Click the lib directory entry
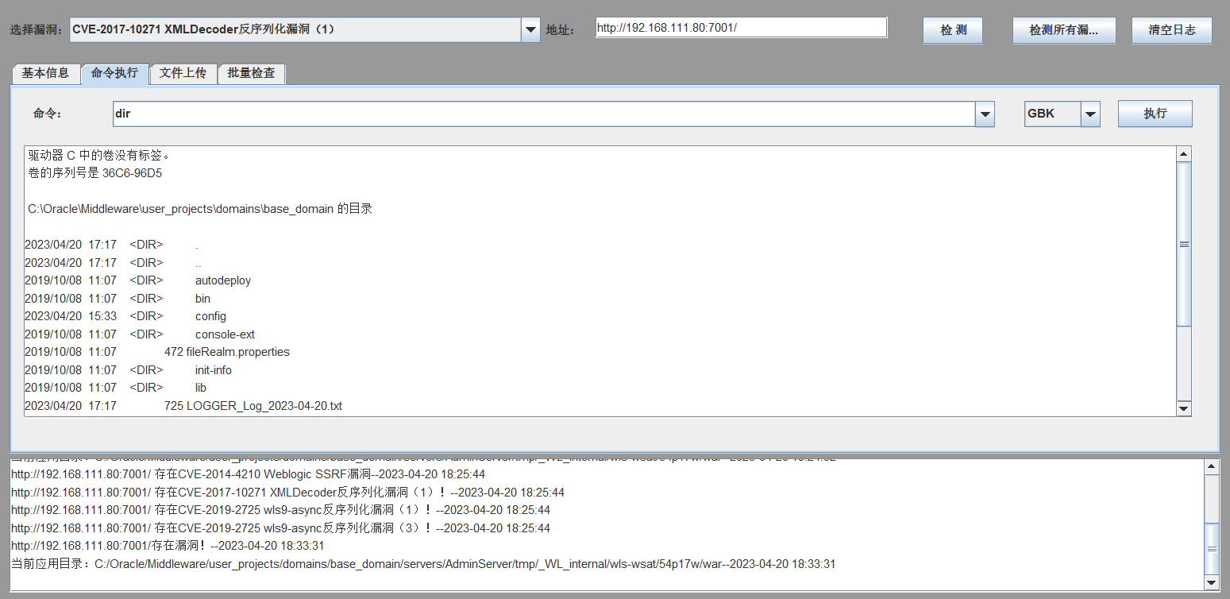1230x599 pixels. tap(200, 388)
